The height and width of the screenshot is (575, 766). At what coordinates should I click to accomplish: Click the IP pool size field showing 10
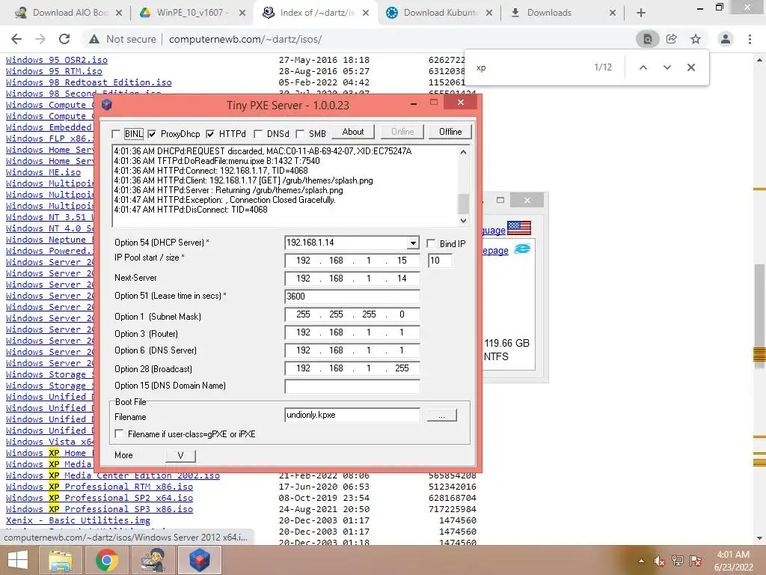(440, 261)
